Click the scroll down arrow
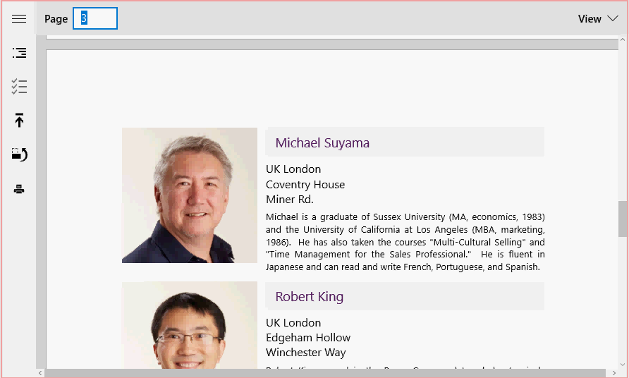 [x=622, y=365]
